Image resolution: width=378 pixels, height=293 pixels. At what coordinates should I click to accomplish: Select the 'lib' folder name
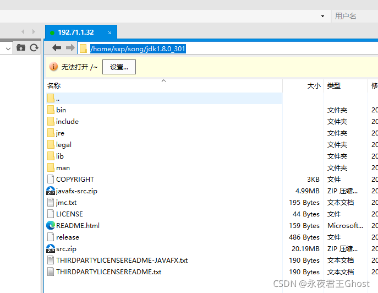(60, 156)
